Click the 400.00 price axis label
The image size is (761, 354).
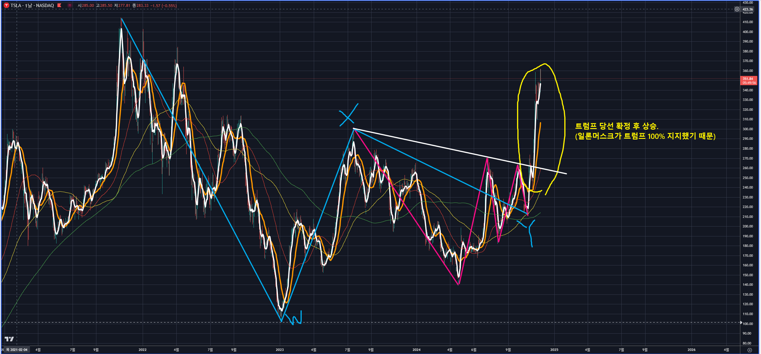point(748,32)
